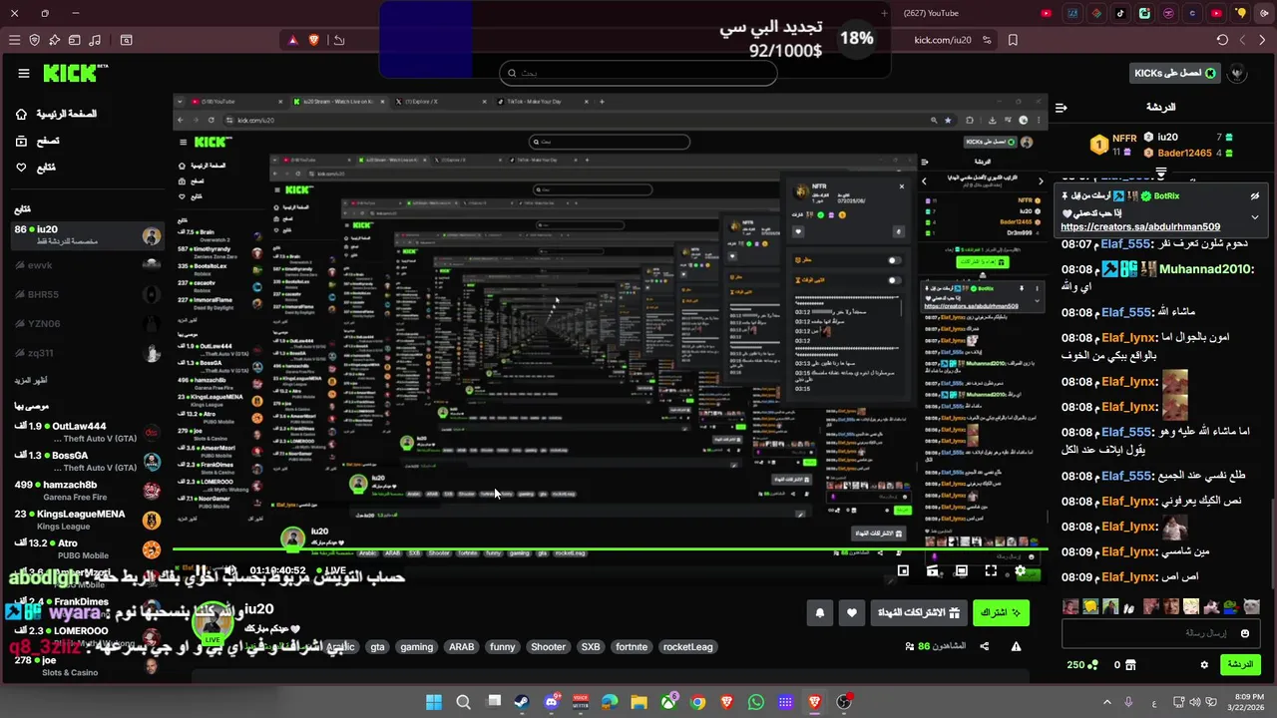Open the Following sidebar item with heart

pos(36,168)
